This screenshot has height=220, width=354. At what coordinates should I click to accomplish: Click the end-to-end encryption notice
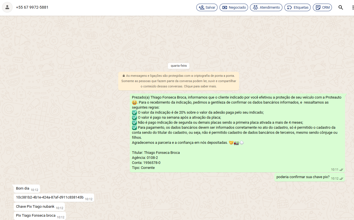(179, 81)
